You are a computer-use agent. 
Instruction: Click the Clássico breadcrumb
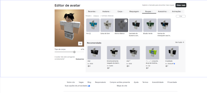click(96, 16)
